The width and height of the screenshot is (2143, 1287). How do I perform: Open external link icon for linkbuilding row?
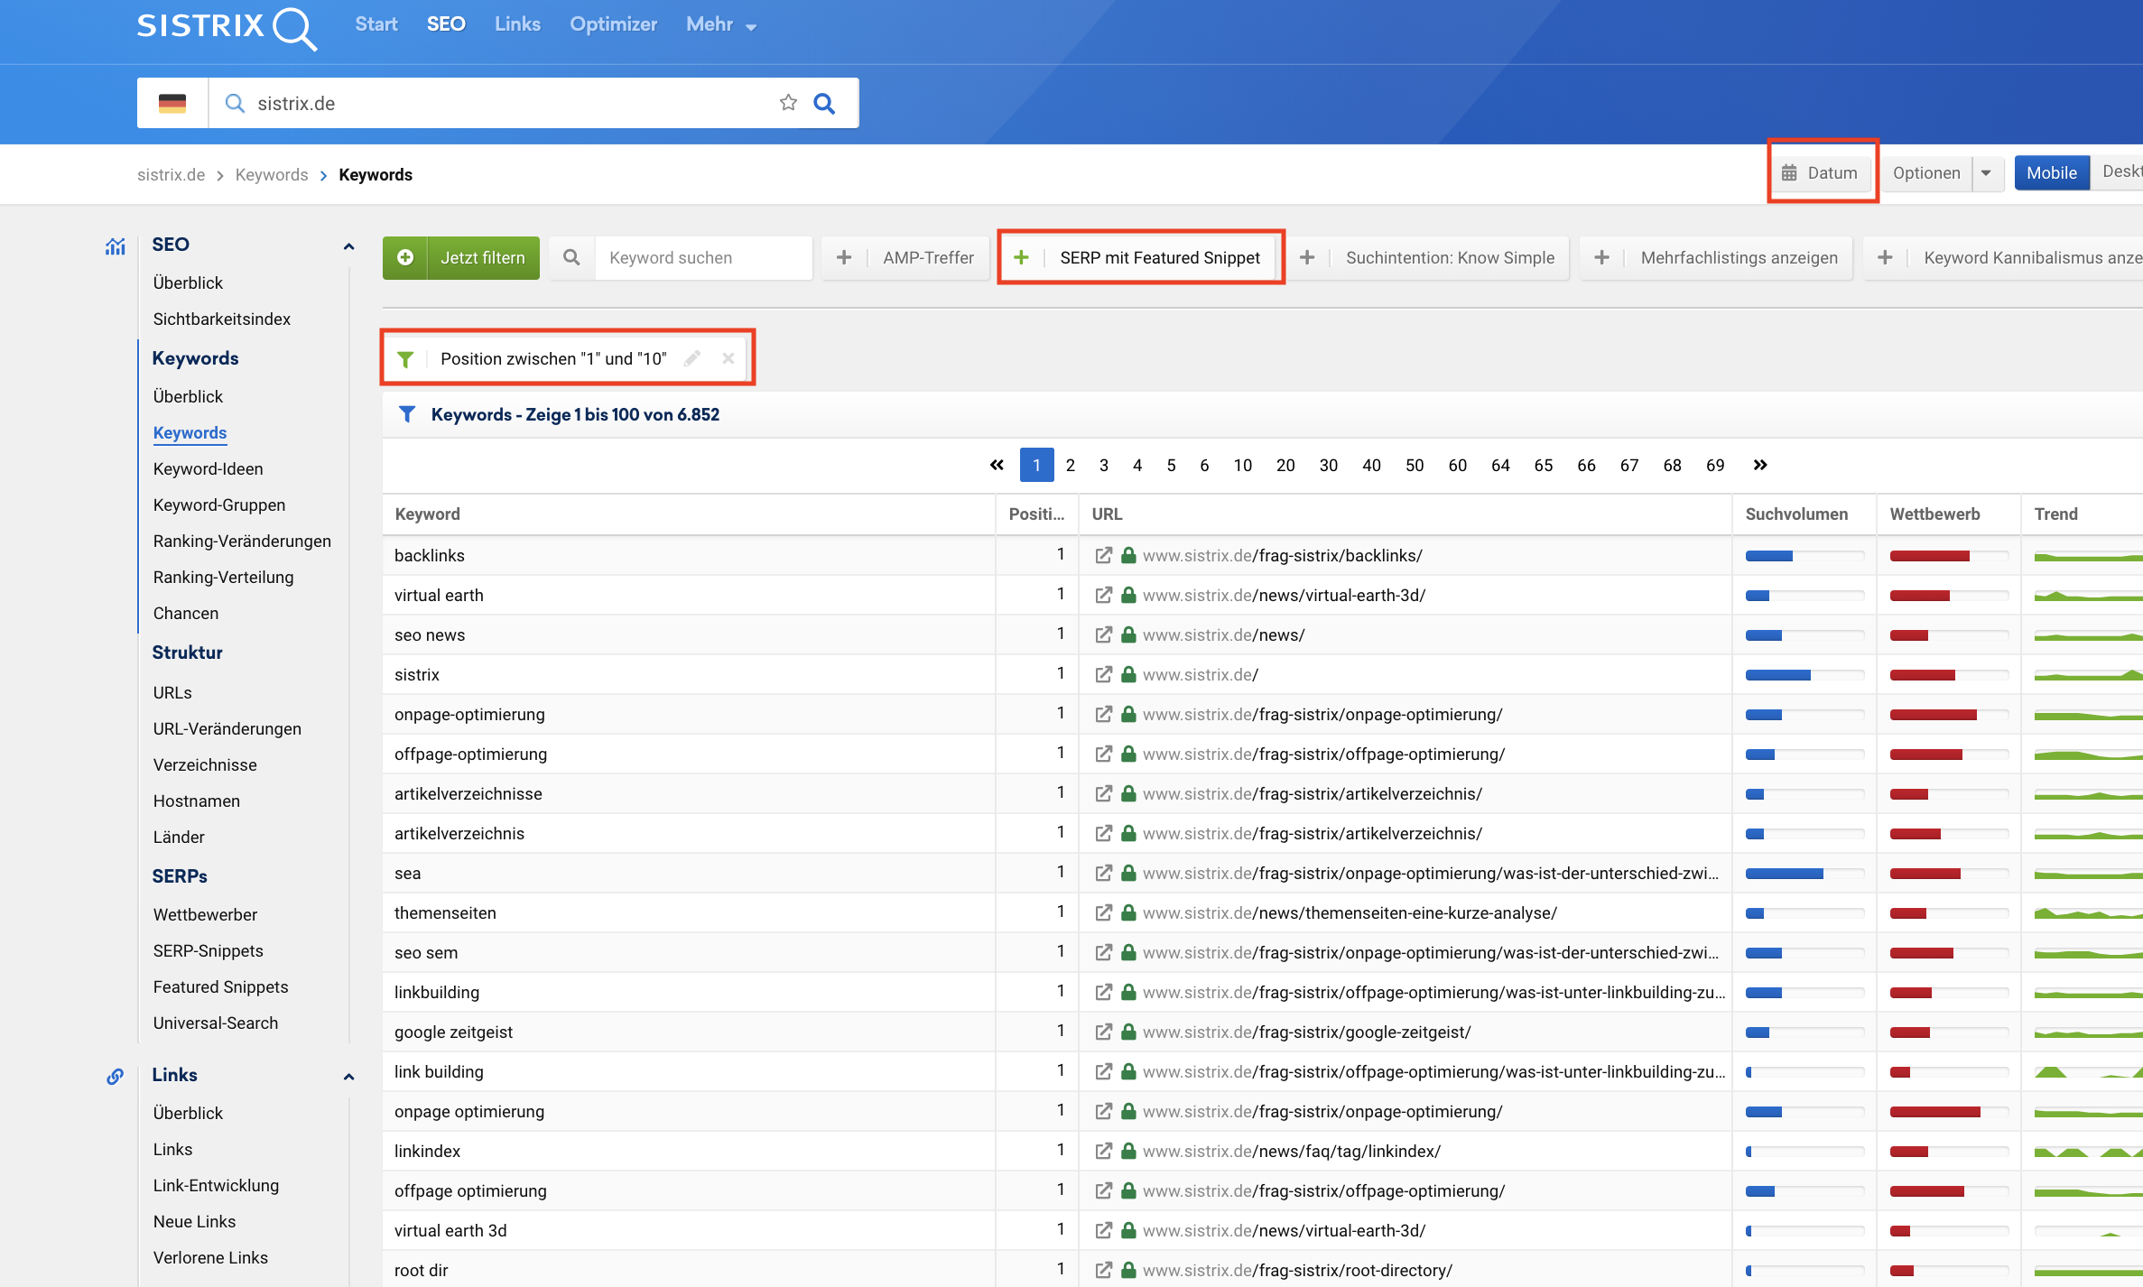tap(1103, 992)
